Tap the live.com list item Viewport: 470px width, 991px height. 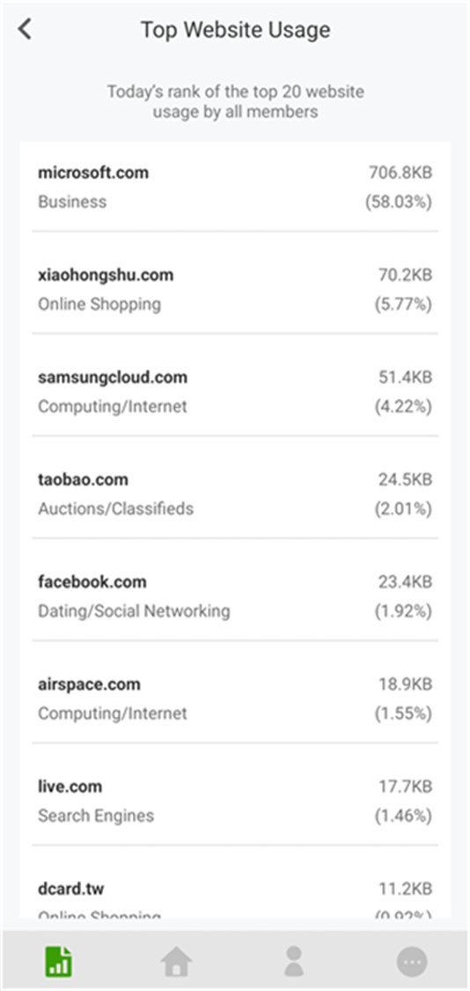[235, 802]
